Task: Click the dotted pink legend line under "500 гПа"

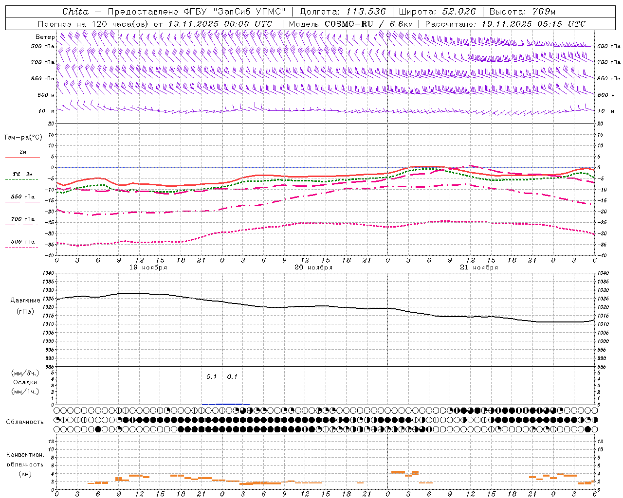Action: 22,248
